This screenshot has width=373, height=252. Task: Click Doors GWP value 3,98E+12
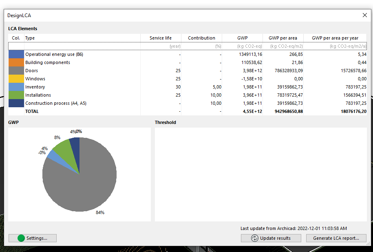click(x=252, y=71)
